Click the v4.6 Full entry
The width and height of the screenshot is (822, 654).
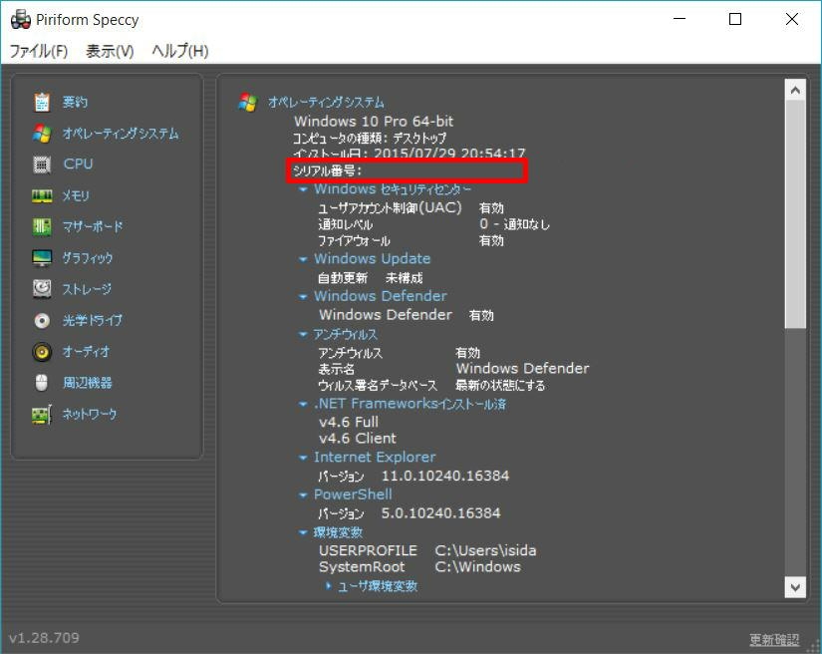coord(349,422)
